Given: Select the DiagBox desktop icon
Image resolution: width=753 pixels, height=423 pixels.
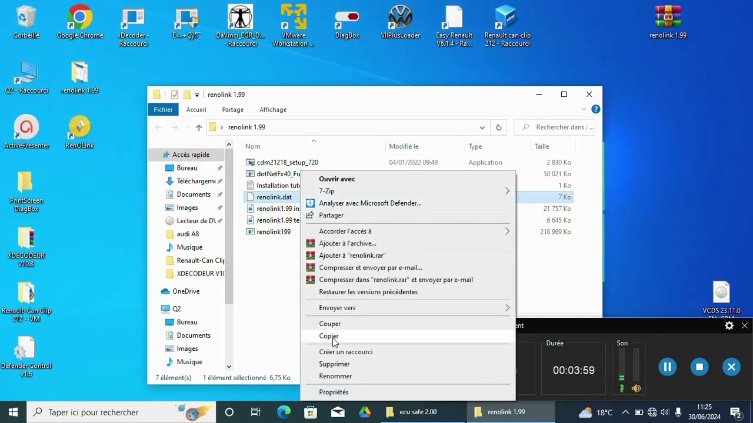Looking at the screenshot, I should [x=347, y=22].
